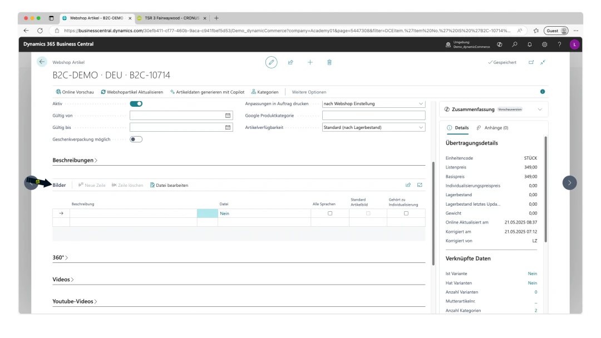The width and height of the screenshot is (601, 338).
Task: Switch to the Anhänge (0) tab
Action: pos(492,128)
